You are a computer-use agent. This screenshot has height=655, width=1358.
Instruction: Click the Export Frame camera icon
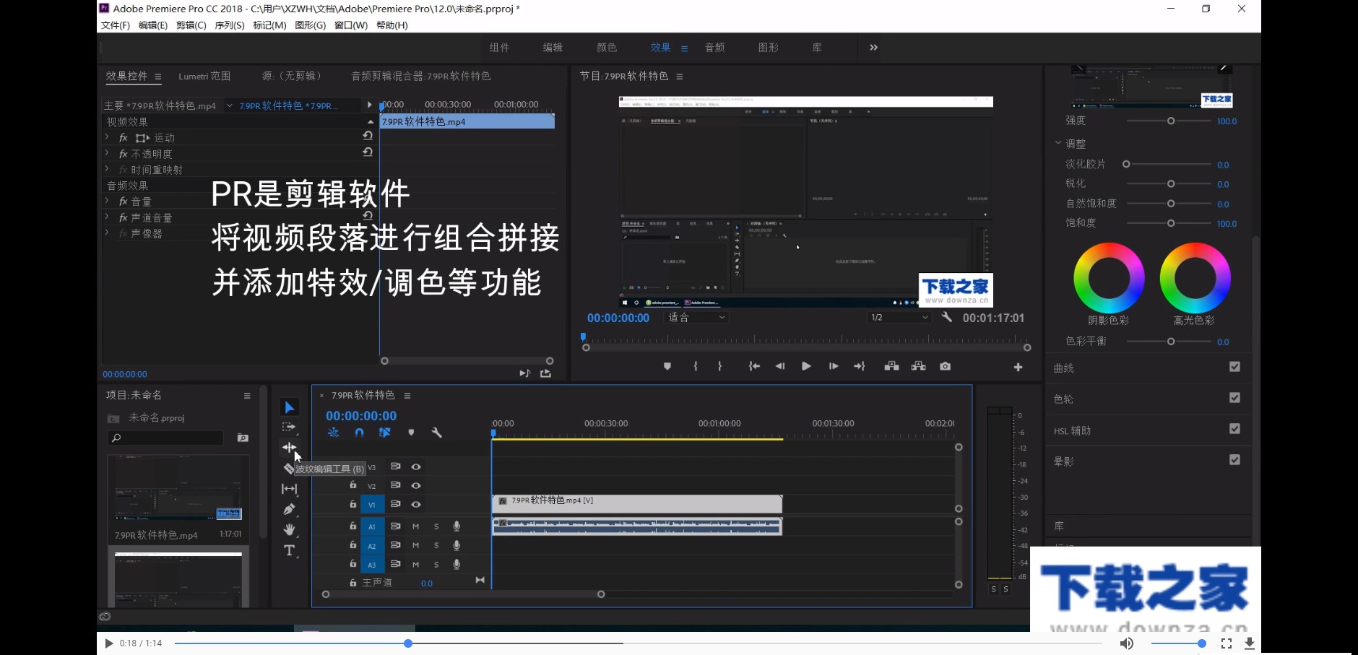coord(946,367)
